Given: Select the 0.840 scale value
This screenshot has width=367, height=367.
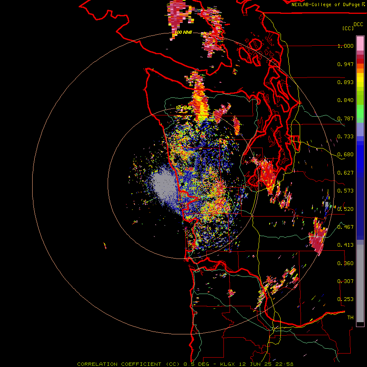Looking at the screenshot, I should pyautogui.click(x=345, y=100).
